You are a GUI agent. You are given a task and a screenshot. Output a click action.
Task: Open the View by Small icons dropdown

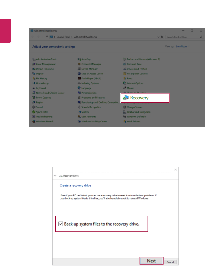tap(183, 47)
